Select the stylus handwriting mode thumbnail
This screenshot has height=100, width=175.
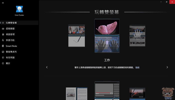[76, 36]
